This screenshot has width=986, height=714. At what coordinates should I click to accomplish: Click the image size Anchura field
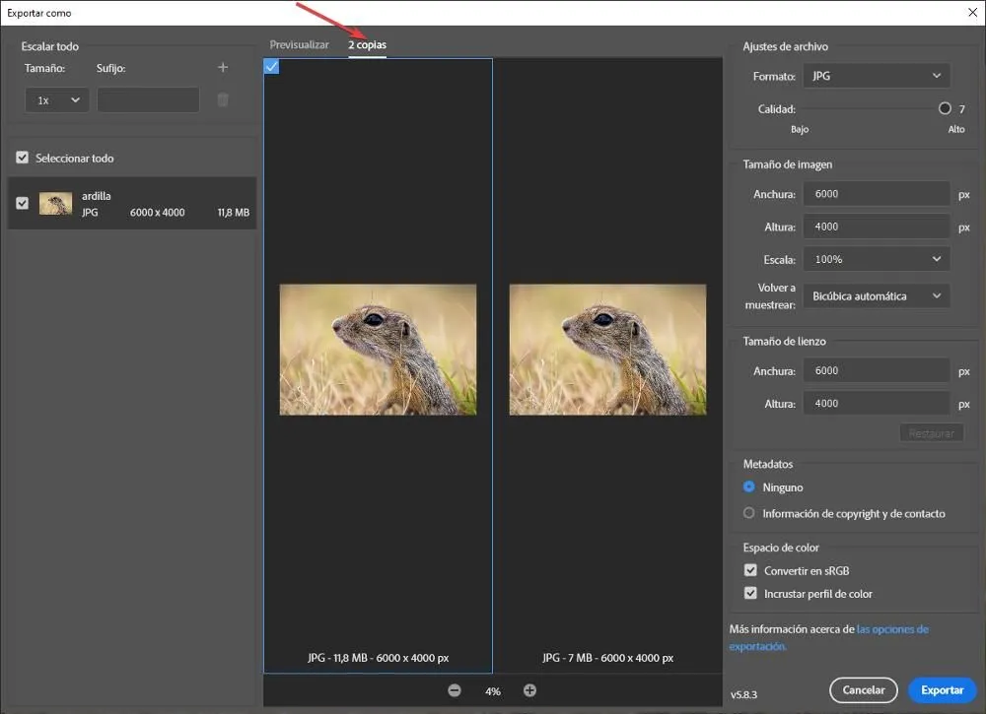pyautogui.click(x=877, y=194)
